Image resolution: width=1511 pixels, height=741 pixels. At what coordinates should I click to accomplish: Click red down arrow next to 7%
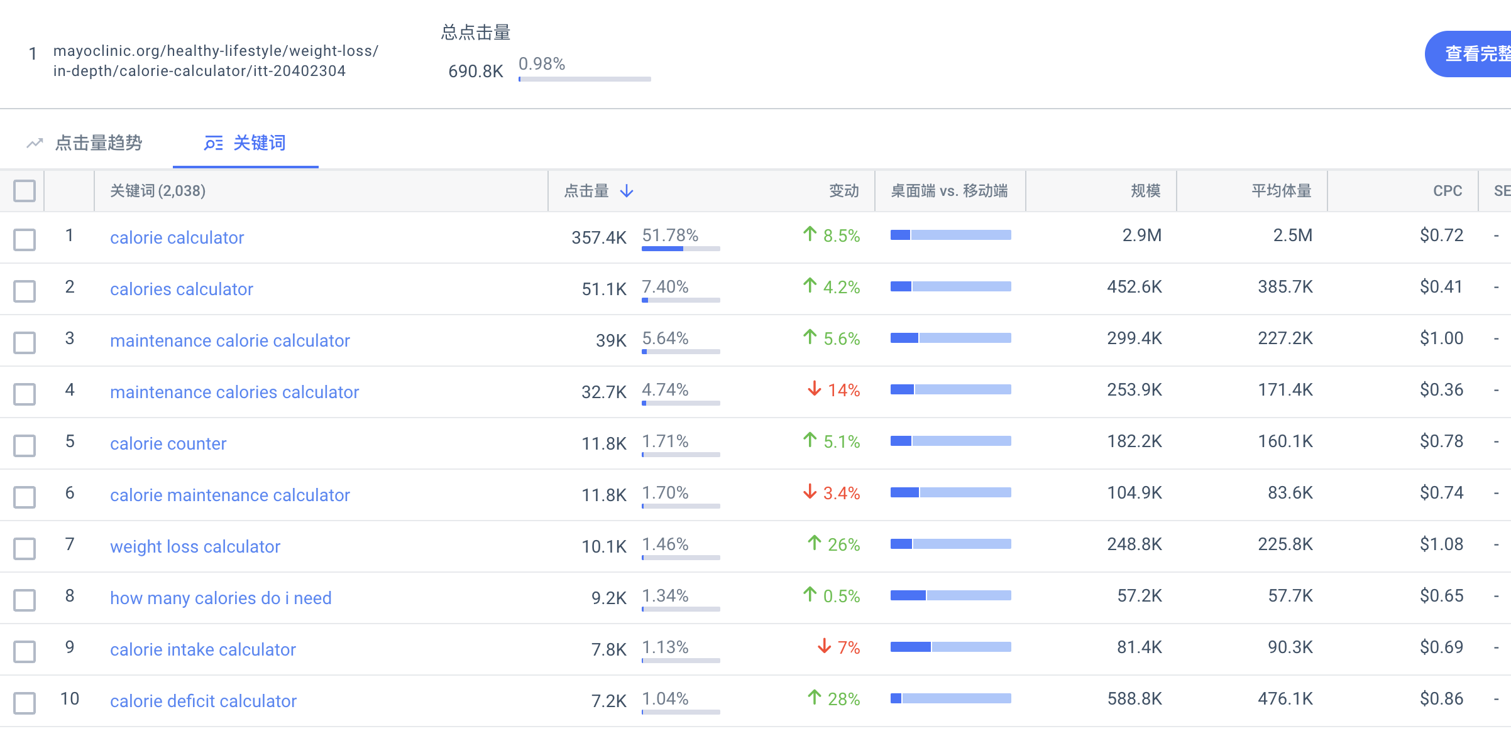click(x=824, y=647)
